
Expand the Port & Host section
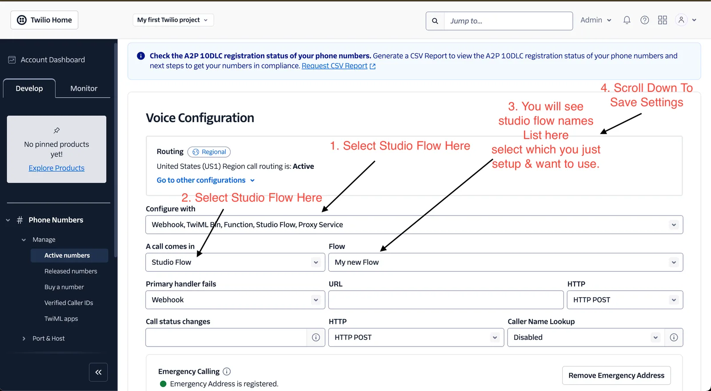24,339
